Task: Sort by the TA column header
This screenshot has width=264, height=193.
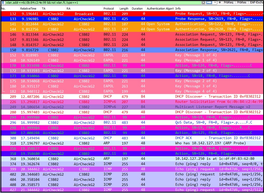Action: (53, 9)
